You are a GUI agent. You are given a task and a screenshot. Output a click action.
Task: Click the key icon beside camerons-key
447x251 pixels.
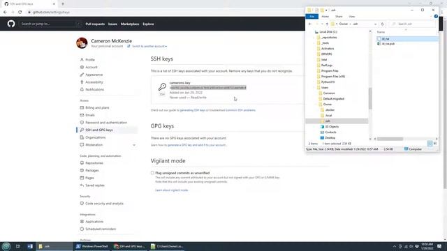pos(162,86)
